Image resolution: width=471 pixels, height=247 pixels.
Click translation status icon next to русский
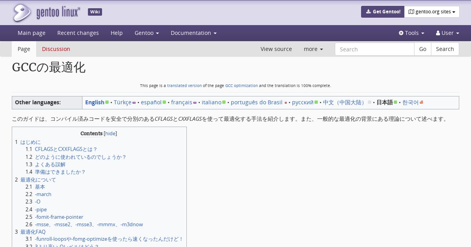click(x=316, y=102)
